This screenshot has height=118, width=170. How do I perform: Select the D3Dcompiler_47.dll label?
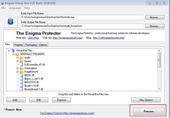[x=35, y=65]
